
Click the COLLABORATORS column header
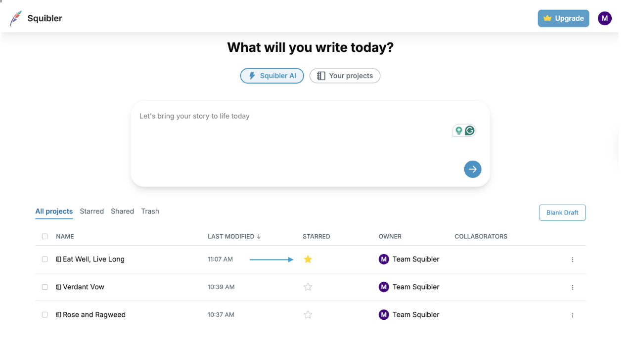(481, 236)
